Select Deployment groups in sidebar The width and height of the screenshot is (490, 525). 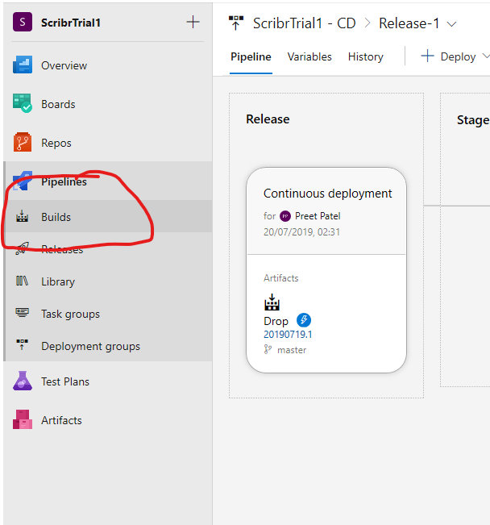(108, 345)
